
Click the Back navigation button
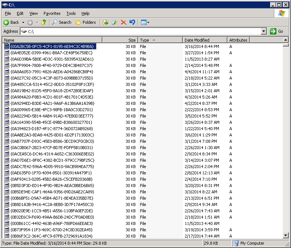point(11,22)
